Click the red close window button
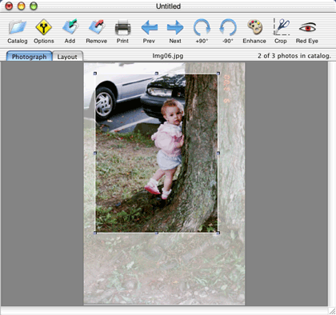 pos(9,6)
